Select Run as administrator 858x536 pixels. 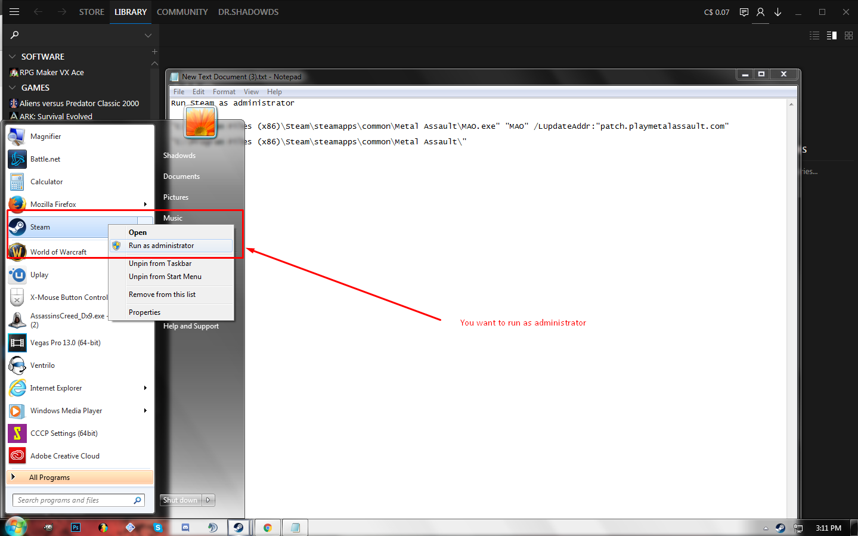(x=161, y=246)
